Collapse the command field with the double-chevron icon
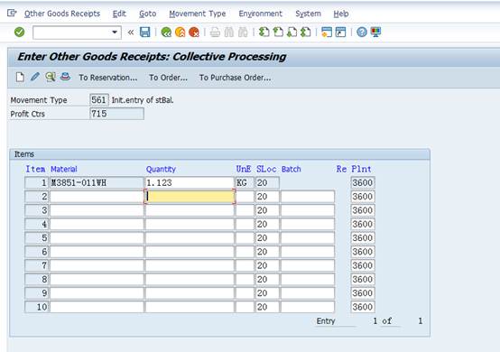Viewport: 500px width, 352px height. click(x=131, y=32)
